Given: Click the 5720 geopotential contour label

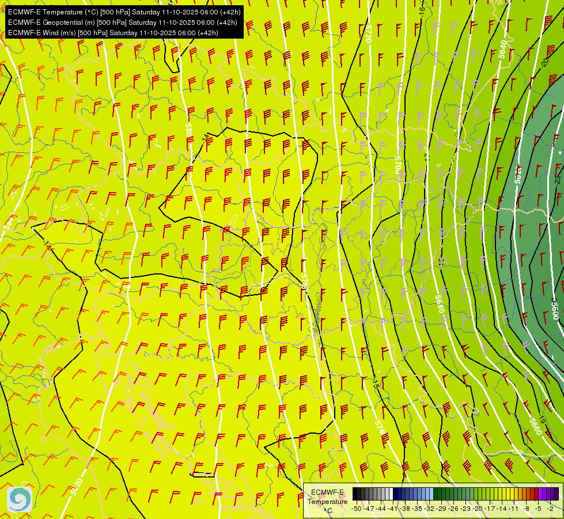Looking at the screenshot, I should pos(368,33).
